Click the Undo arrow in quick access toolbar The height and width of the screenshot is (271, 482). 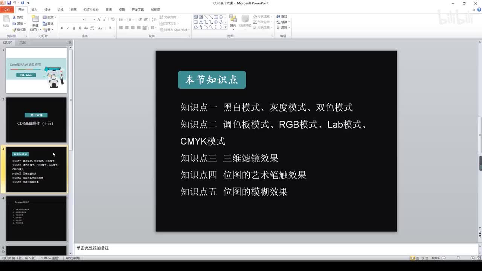14,3
